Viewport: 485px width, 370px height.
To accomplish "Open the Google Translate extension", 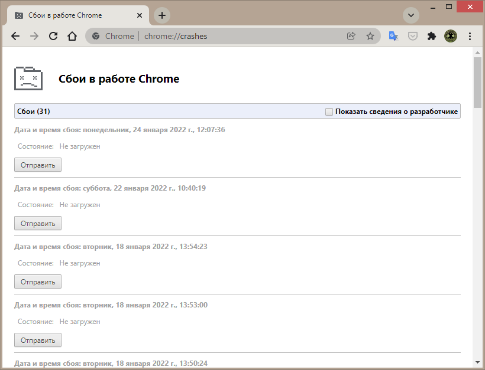I will (393, 36).
